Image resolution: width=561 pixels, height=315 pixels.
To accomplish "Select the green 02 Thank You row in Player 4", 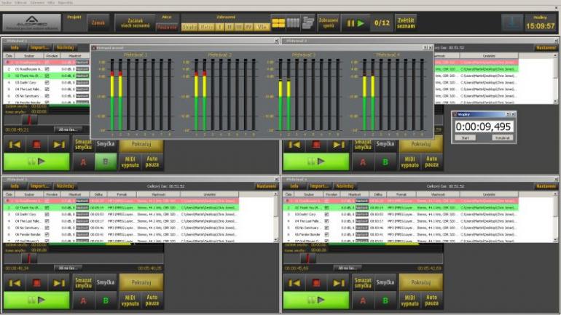I will click(401, 207).
